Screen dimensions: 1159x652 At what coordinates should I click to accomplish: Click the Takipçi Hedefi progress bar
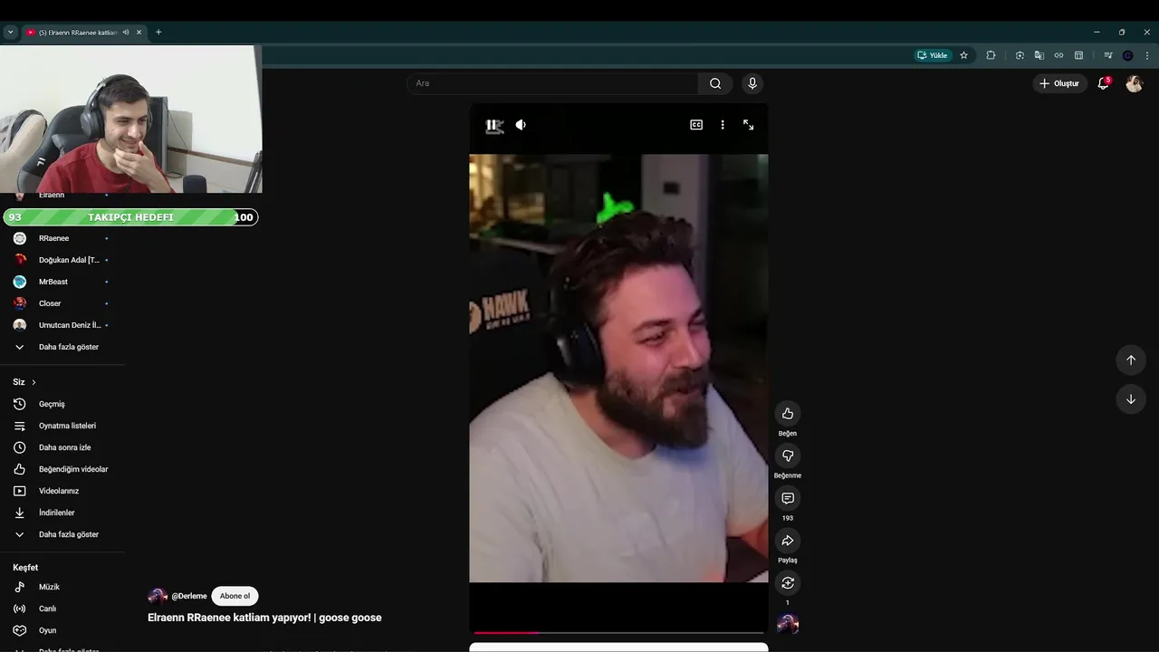click(x=130, y=217)
